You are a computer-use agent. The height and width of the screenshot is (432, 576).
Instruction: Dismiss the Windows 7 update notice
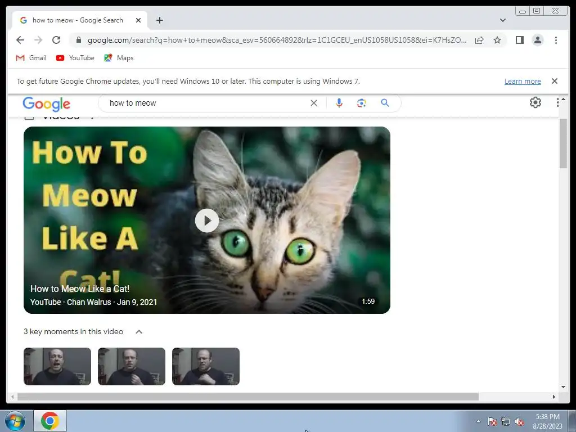(555, 81)
